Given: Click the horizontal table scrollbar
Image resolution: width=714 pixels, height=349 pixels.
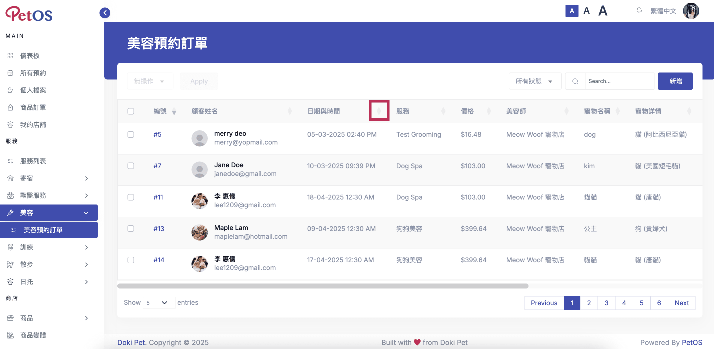Looking at the screenshot, I should pyautogui.click(x=323, y=286).
